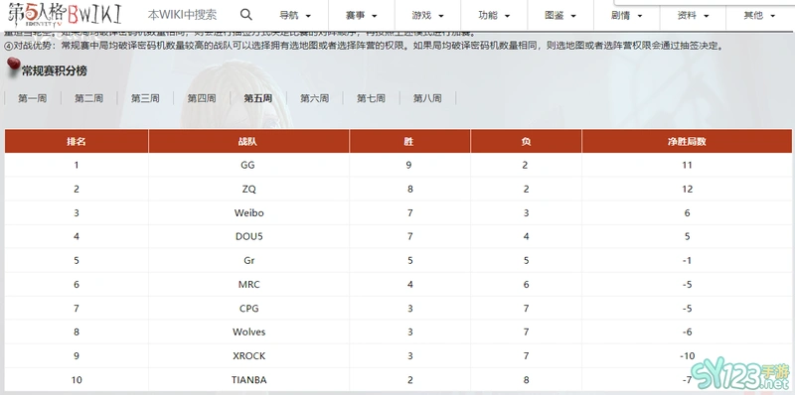Select the 第四周 standings tab

pos(202,98)
